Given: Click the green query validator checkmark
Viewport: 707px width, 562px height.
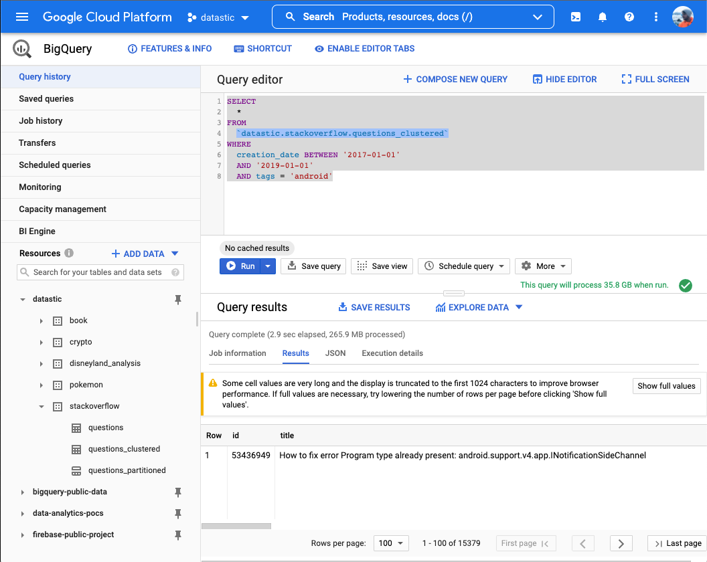Looking at the screenshot, I should tap(686, 284).
